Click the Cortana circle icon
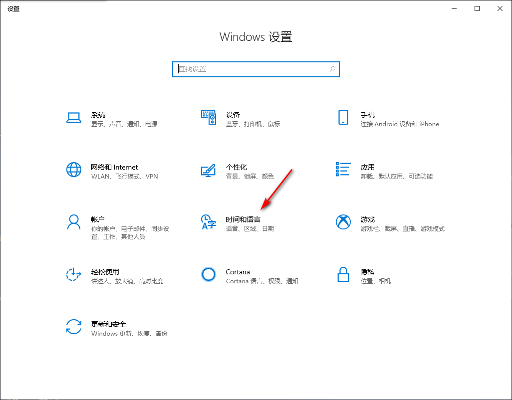This screenshot has height=400, width=512. [x=209, y=274]
